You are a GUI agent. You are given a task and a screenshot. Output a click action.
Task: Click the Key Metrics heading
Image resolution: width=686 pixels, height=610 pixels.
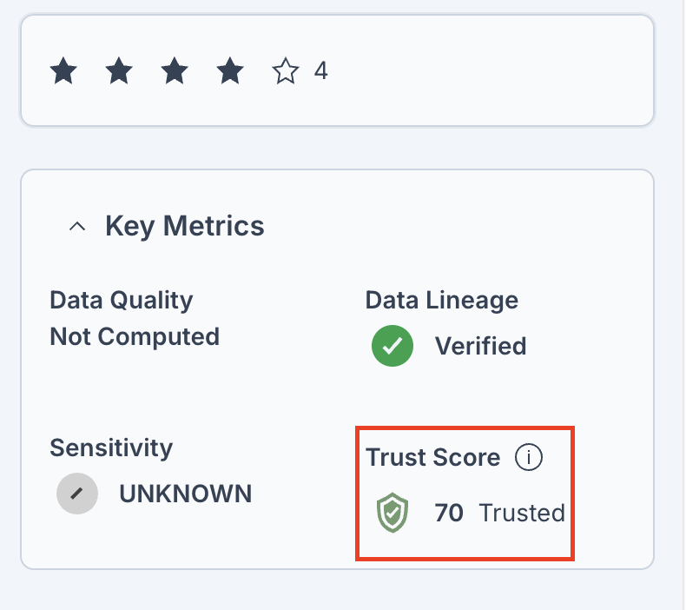click(185, 226)
